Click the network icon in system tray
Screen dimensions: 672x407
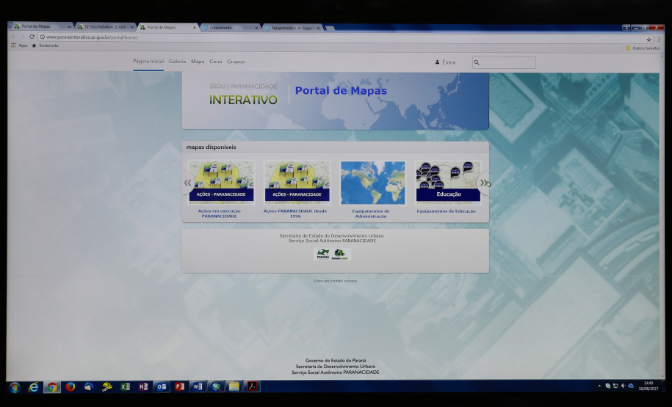(615, 386)
